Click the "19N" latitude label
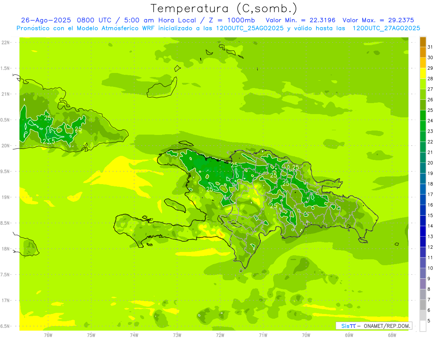The height and width of the screenshot is (340, 440). [5, 197]
